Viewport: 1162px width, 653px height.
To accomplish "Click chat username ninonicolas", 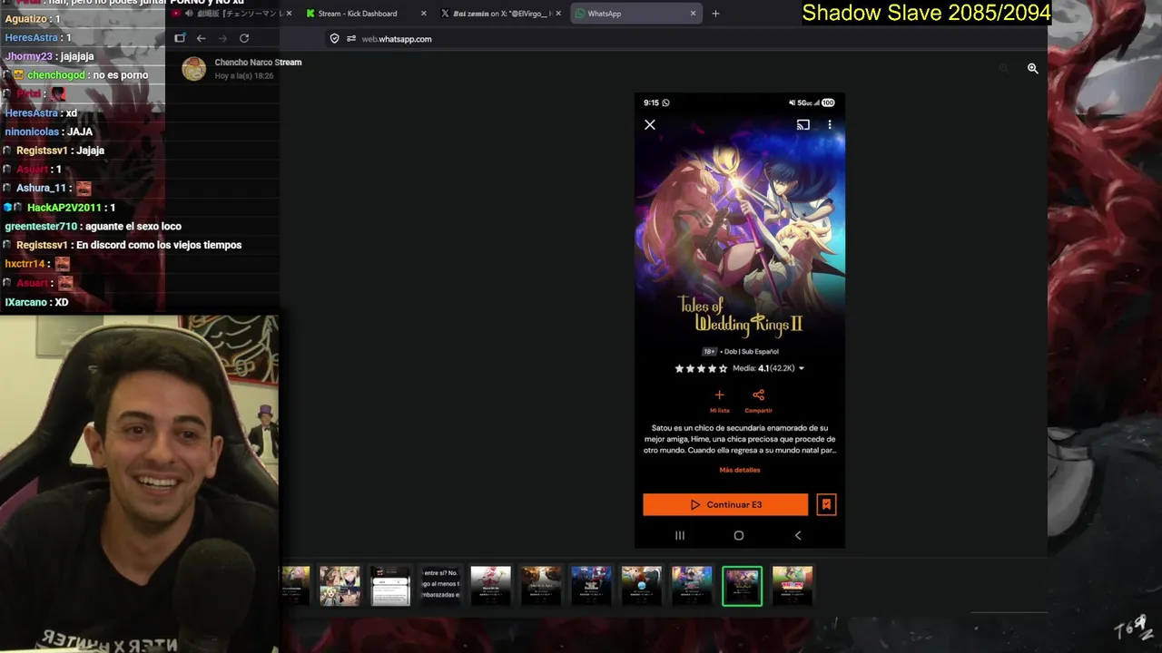I will click(32, 132).
